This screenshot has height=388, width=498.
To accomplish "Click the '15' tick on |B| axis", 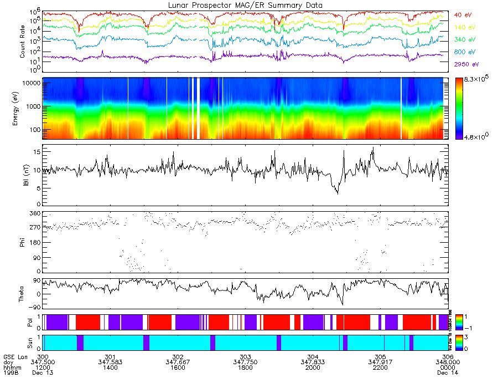I will coord(37,152).
